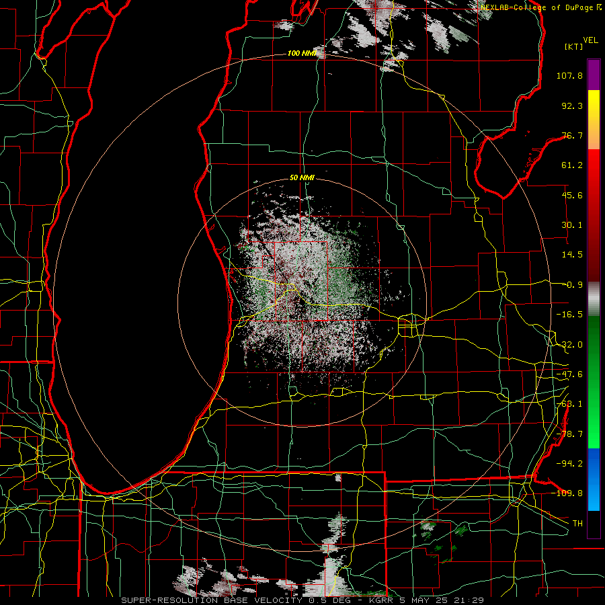Click the -94.2 scale value
The width and height of the screenshot is (605, 605).
[x=569, y=464]
